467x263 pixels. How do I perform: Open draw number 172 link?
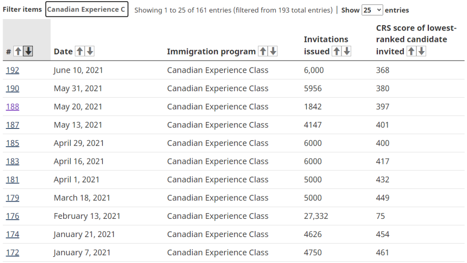pos(13,253)
